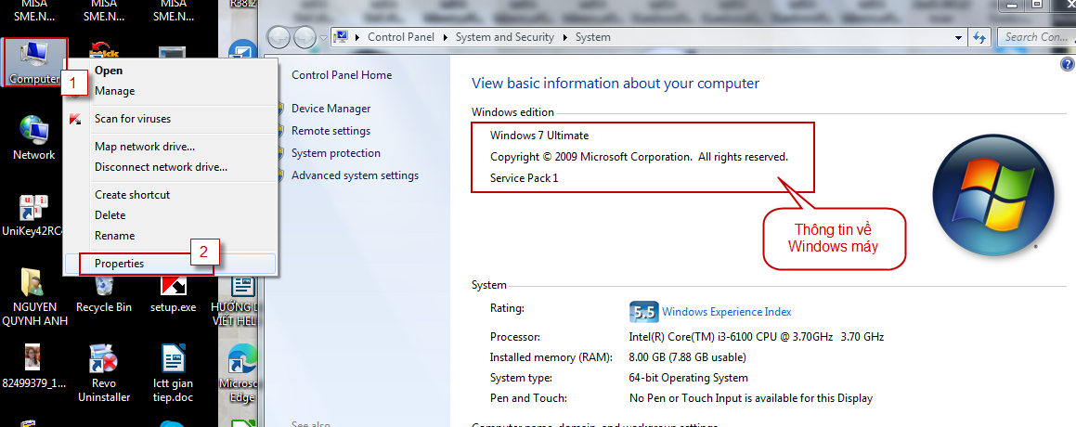Open Remote settings link
The image size is (1076, 427).
click(331, 131)
